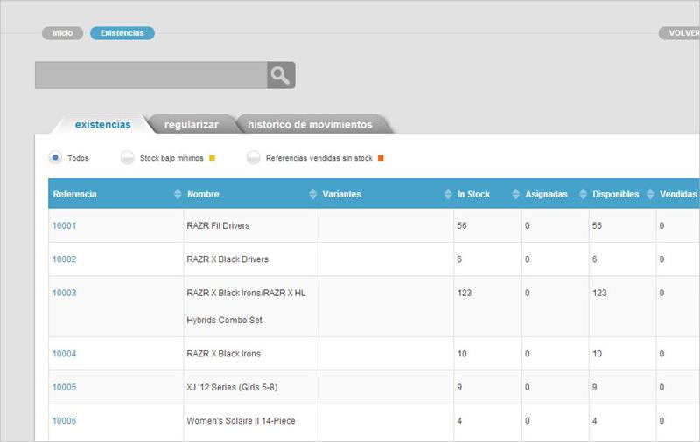Sort table by Referencia column arrows

coord(178,194)
